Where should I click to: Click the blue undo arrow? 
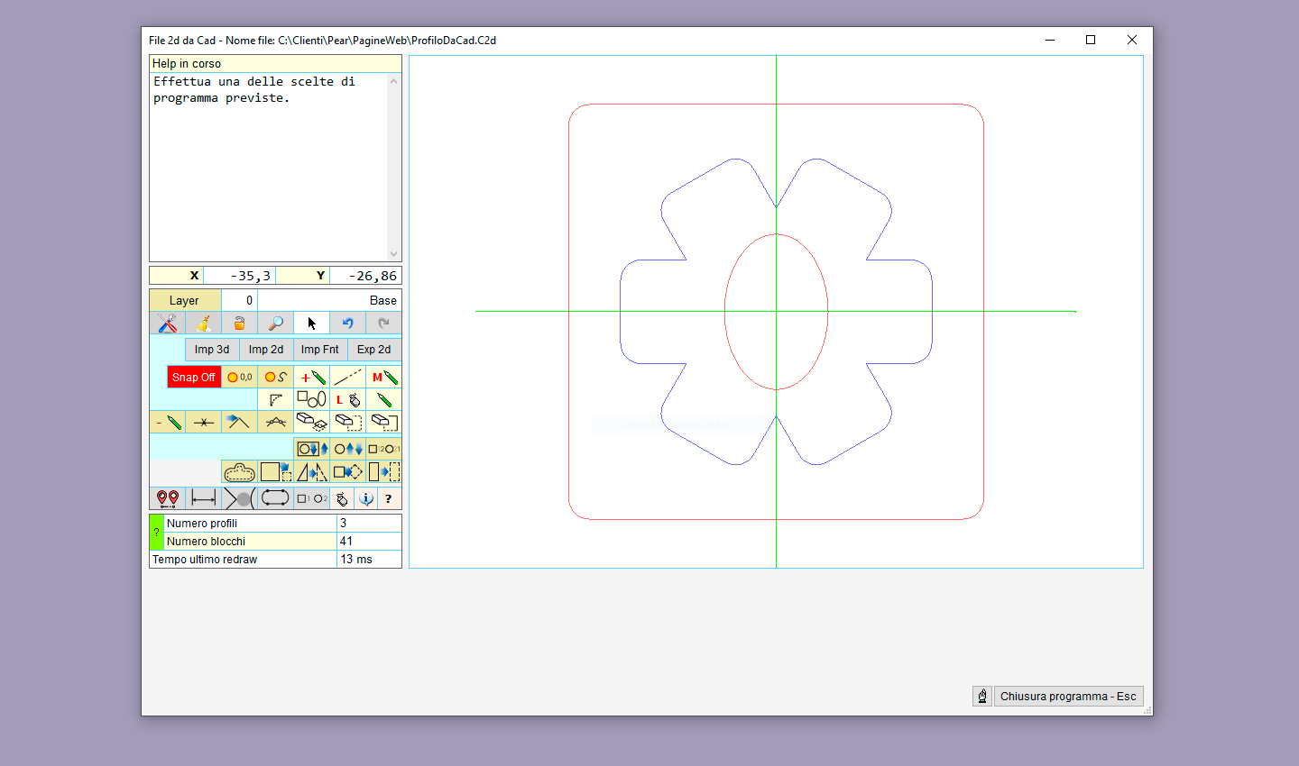pos(347,323)
